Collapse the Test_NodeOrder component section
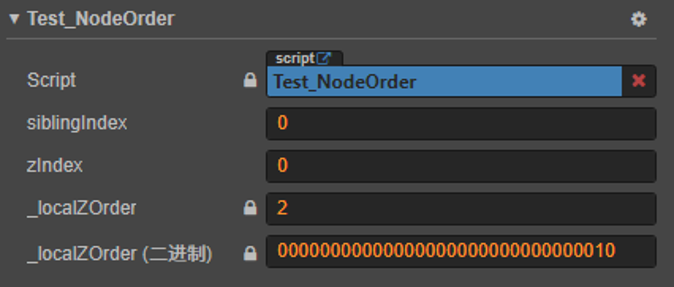Screen dimensions: 674x287 pos(14,19)
